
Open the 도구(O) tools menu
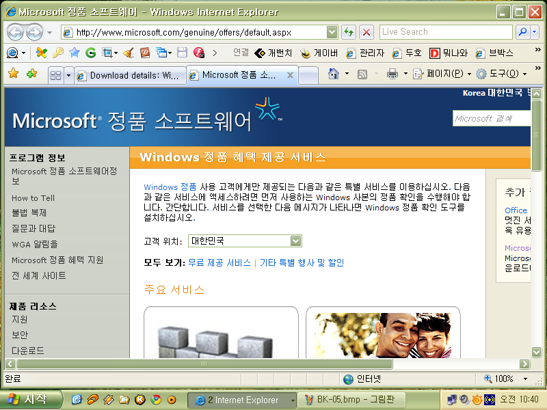(501, 74)
